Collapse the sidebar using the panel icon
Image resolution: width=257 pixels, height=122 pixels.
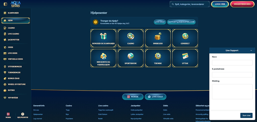pyautogui.click(x=6, y=4)
